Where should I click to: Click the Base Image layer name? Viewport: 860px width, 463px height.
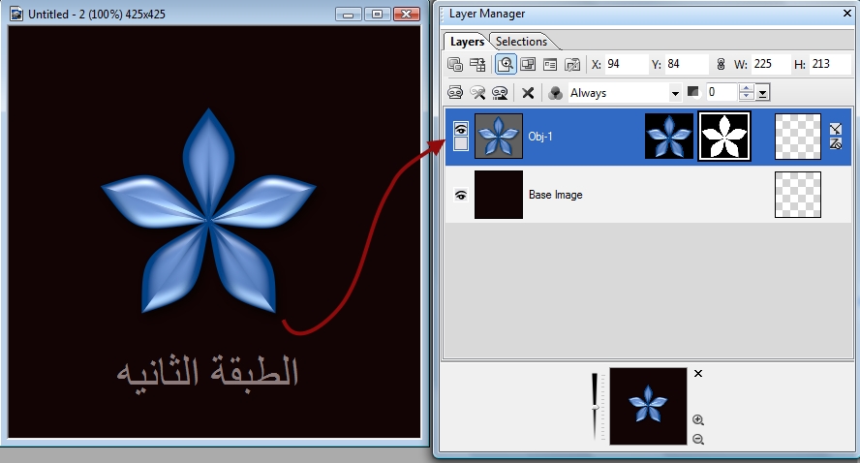click(x=555, y=195)
